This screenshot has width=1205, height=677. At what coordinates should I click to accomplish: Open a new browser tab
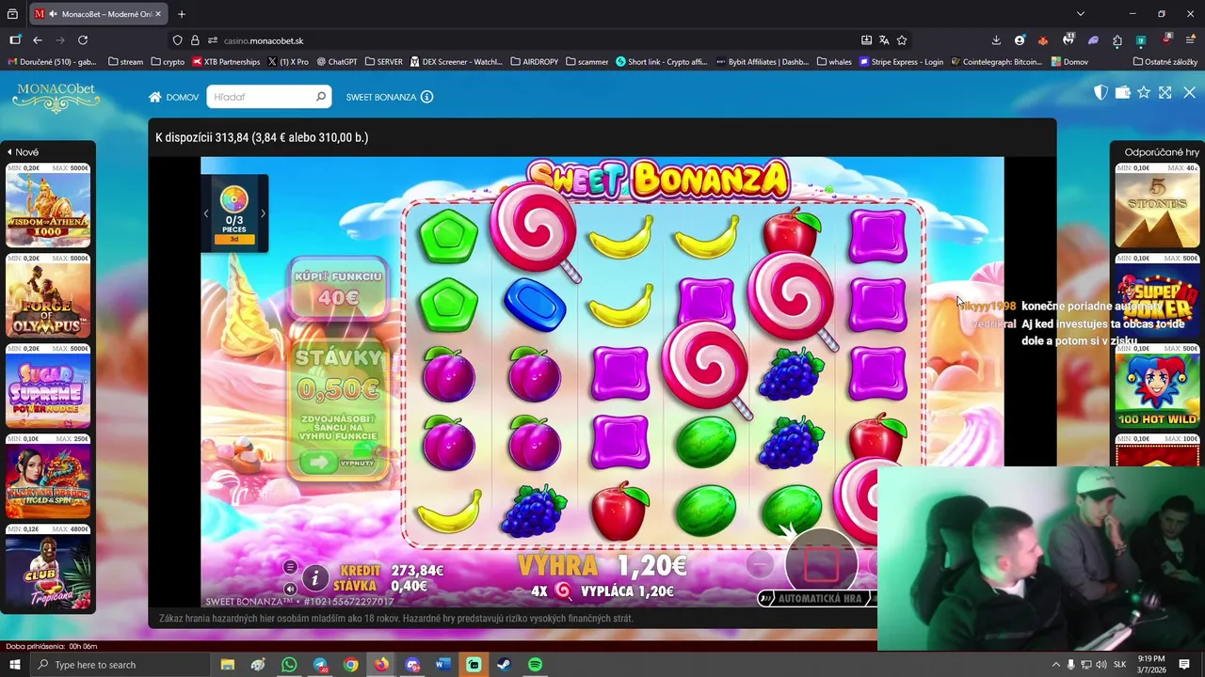(182, 14)
